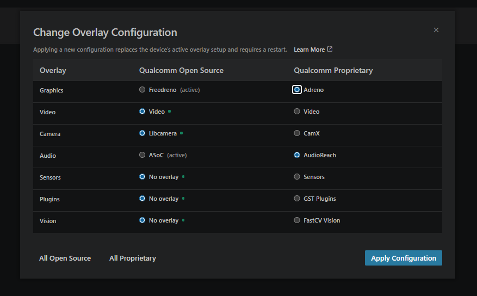Click the Video label in Overlay column
The width and height of the screenshot is (477, 296).
[47, 112]
